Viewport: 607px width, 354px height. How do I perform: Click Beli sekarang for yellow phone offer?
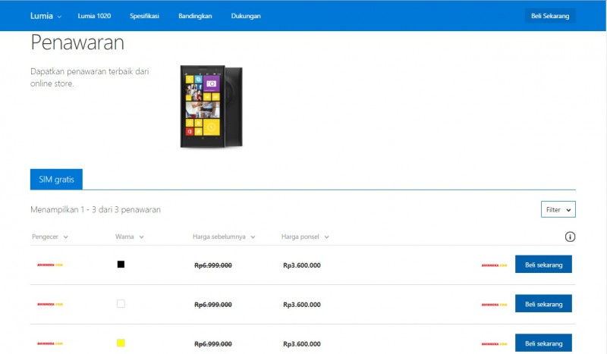[x=543, y=343]
